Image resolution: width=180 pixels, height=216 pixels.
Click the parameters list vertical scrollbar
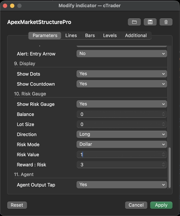pyautogui.click(x=169, y=168)
